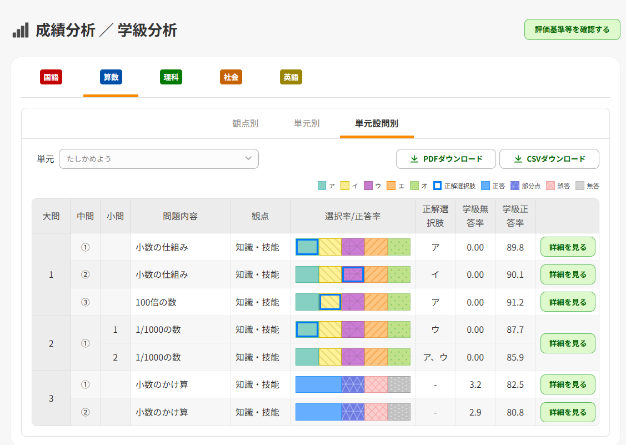Click the highlighted イ segment in 100倍の数 row
Screen dimensions: 626x445
click(330, 302)
